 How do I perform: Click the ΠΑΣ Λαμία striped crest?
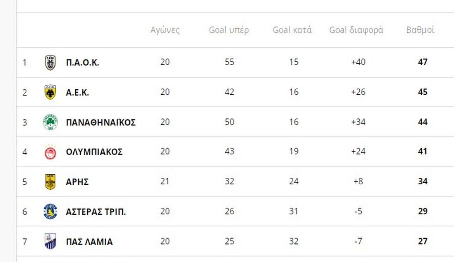[50, 241]
